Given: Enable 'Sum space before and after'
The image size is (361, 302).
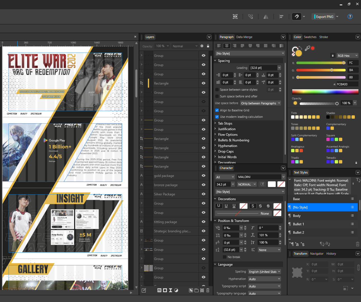Looking at the screenshot, I should [x=217, y=96].
